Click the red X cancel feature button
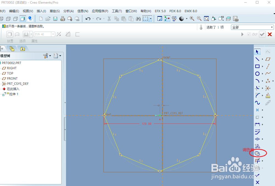The width and height of the screenshot is (275, 186). pos(270,34)
